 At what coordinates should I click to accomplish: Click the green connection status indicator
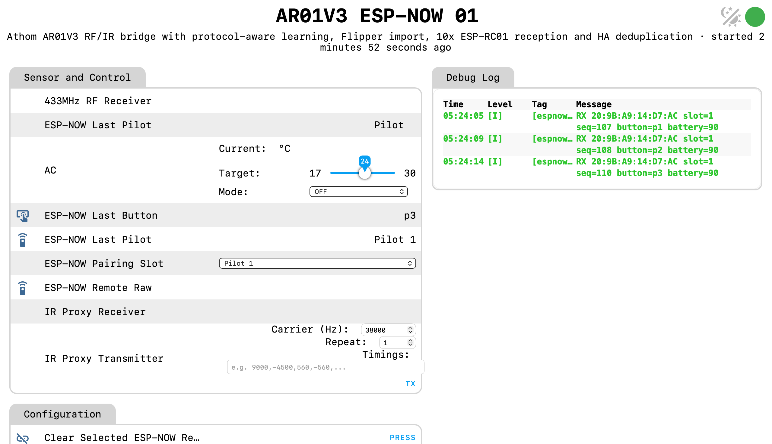click(x=755, y=17)
